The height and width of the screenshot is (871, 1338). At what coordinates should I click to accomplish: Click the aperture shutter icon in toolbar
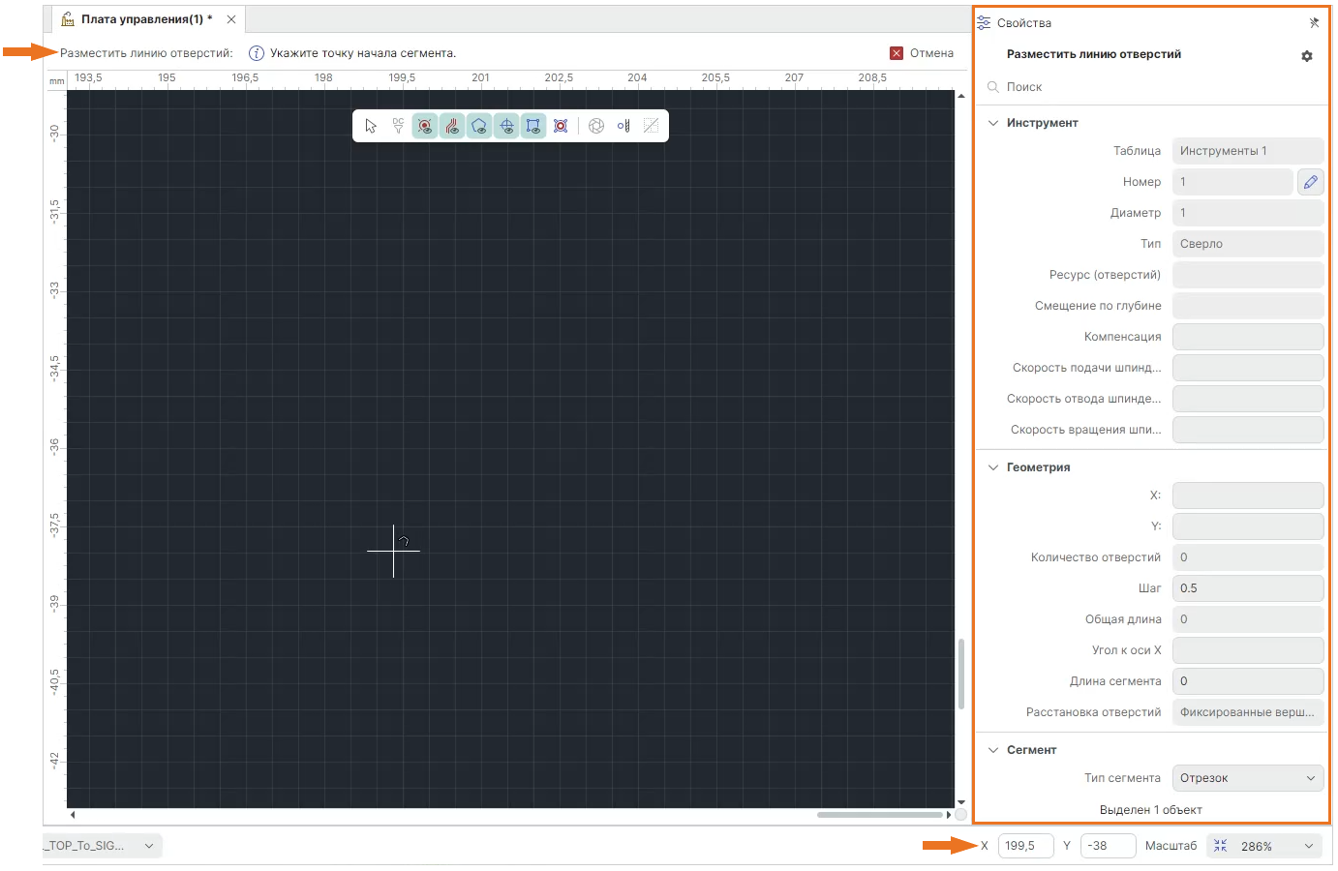(x=596, y=126)
